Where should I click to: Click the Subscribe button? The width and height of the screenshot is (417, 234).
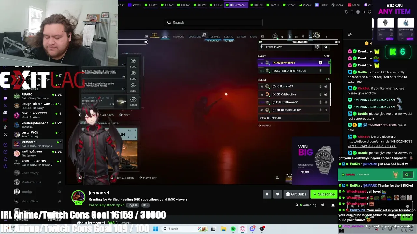click(324, 194)
